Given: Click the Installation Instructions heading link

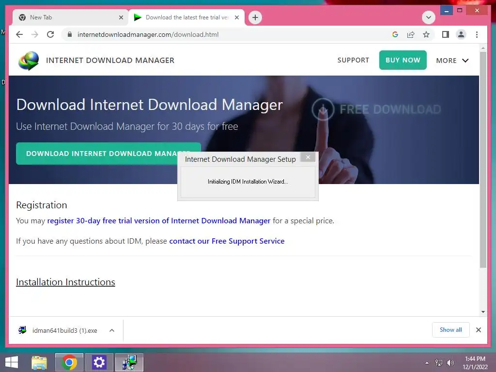Looking at the screenshot, I should pyautogui.click(x=65, y=282).
